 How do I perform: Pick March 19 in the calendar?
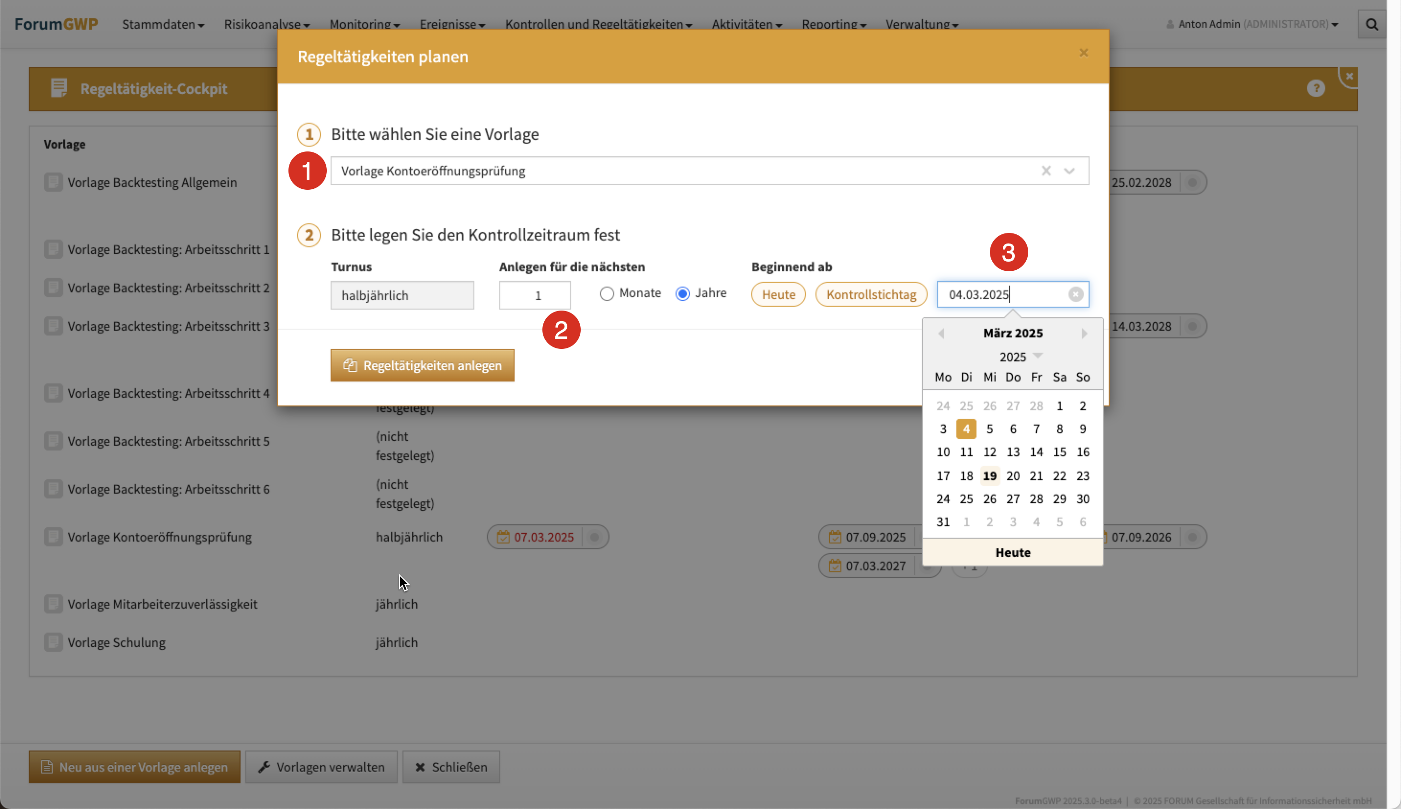[989, 475]
